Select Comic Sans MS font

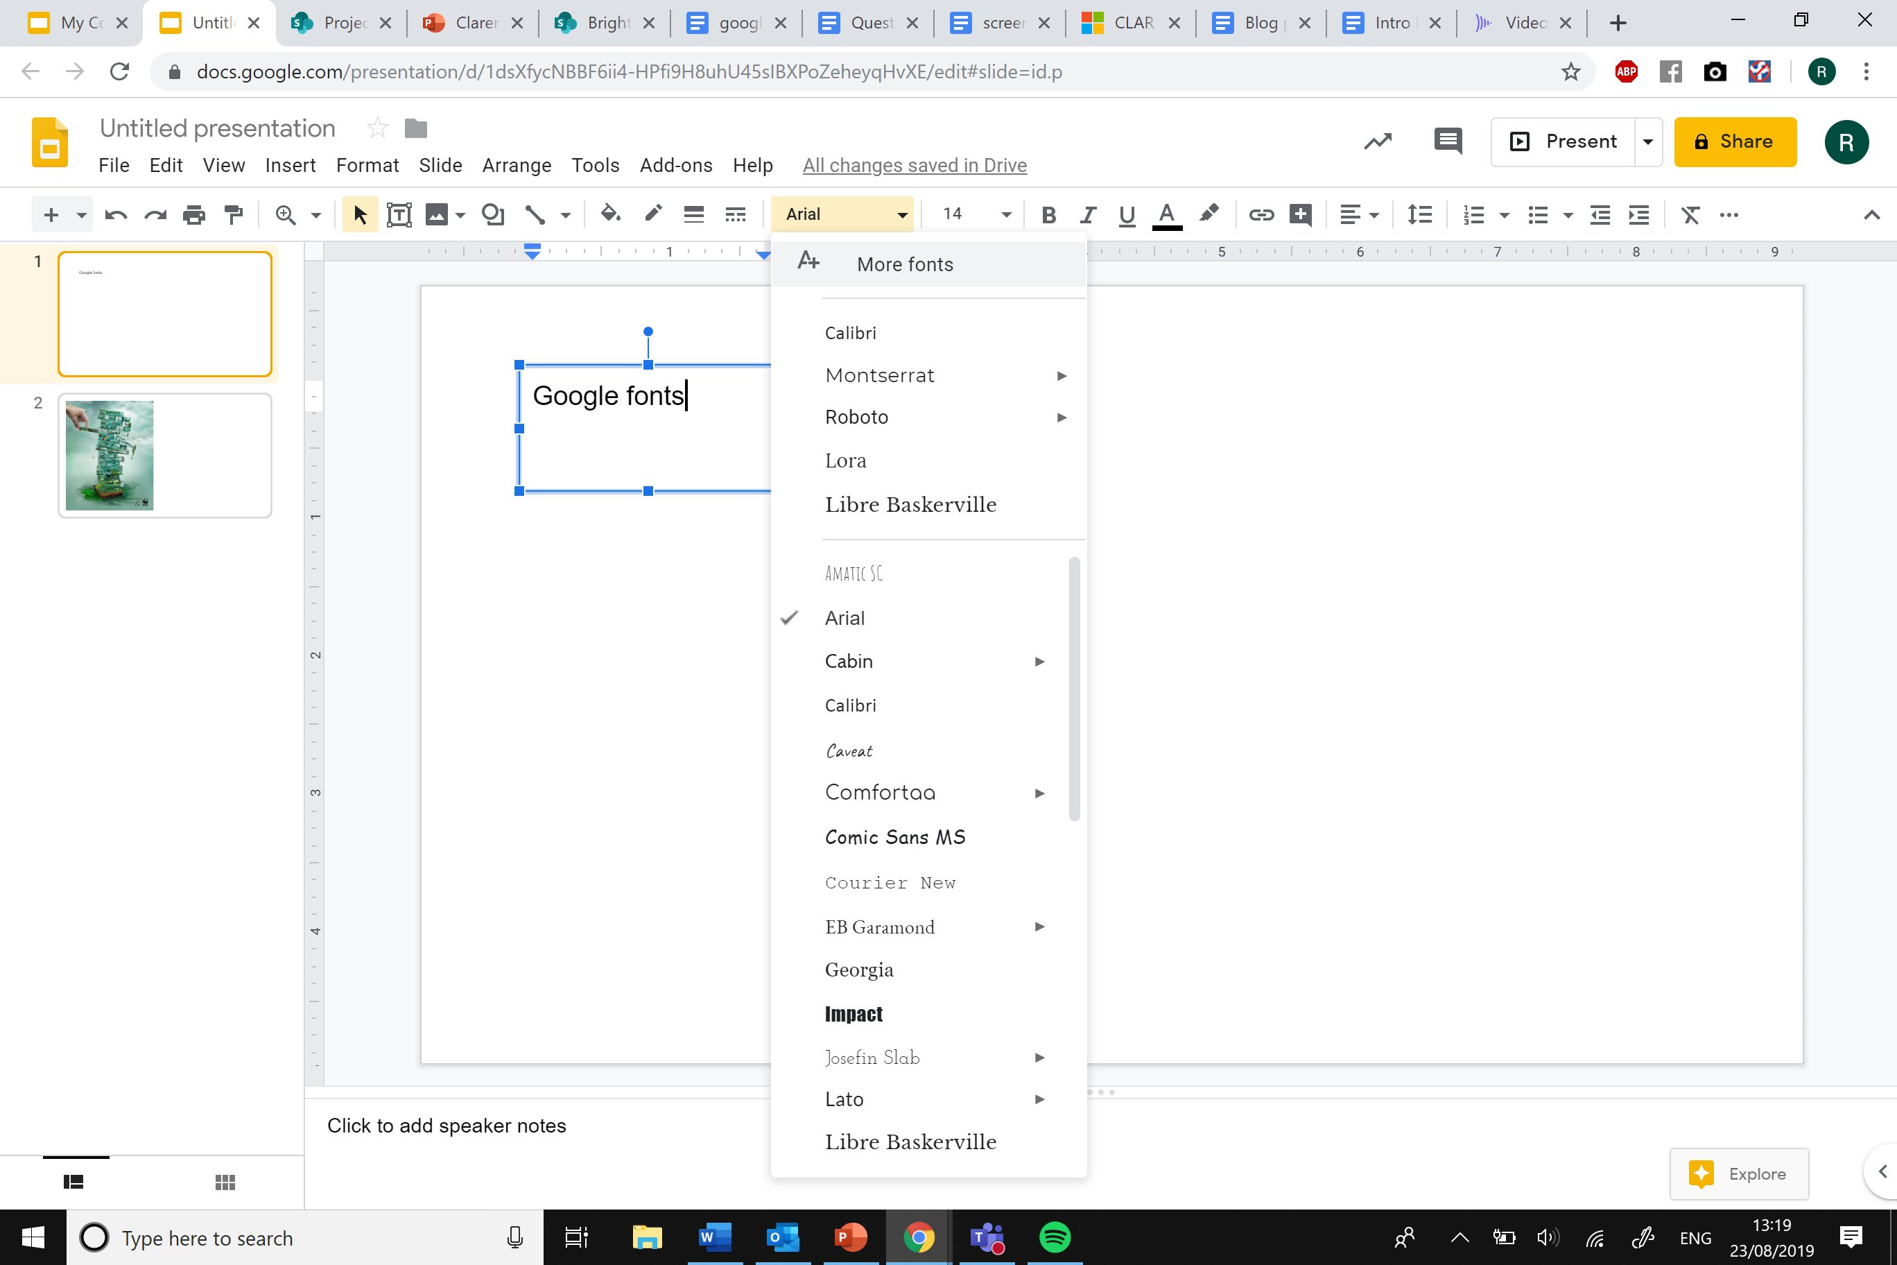coord(895,837)
